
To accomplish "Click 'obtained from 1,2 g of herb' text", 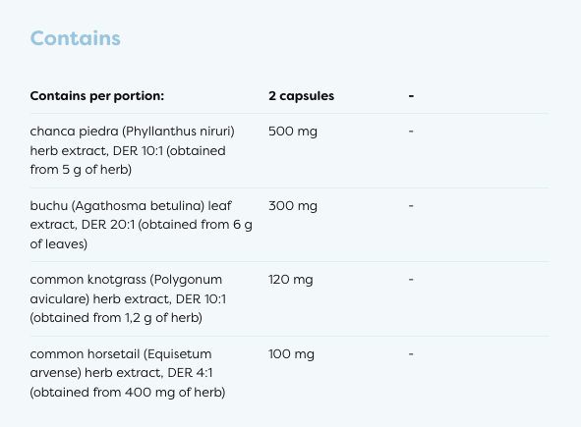I will point(116,318).
